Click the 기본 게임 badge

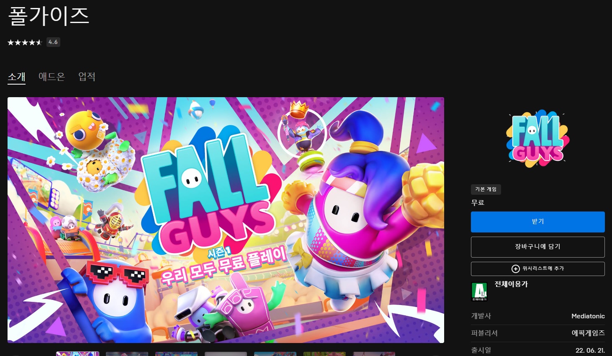coord(486,189)
